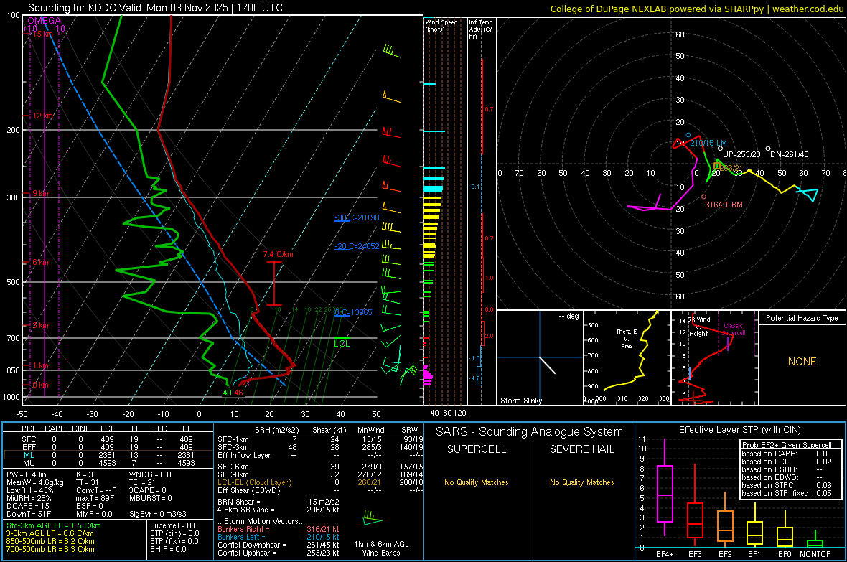Click the Storm Slinky caption
847x562 pixels.
[520, 401]
